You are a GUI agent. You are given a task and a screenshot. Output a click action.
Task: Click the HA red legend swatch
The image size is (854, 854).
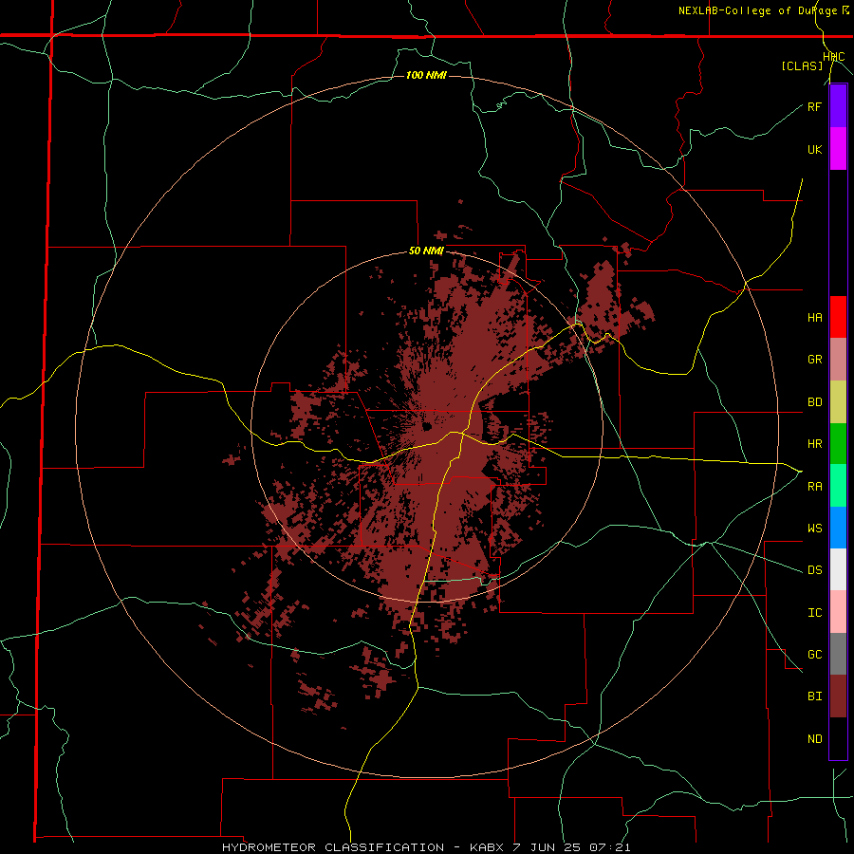[x=838, y=317]
